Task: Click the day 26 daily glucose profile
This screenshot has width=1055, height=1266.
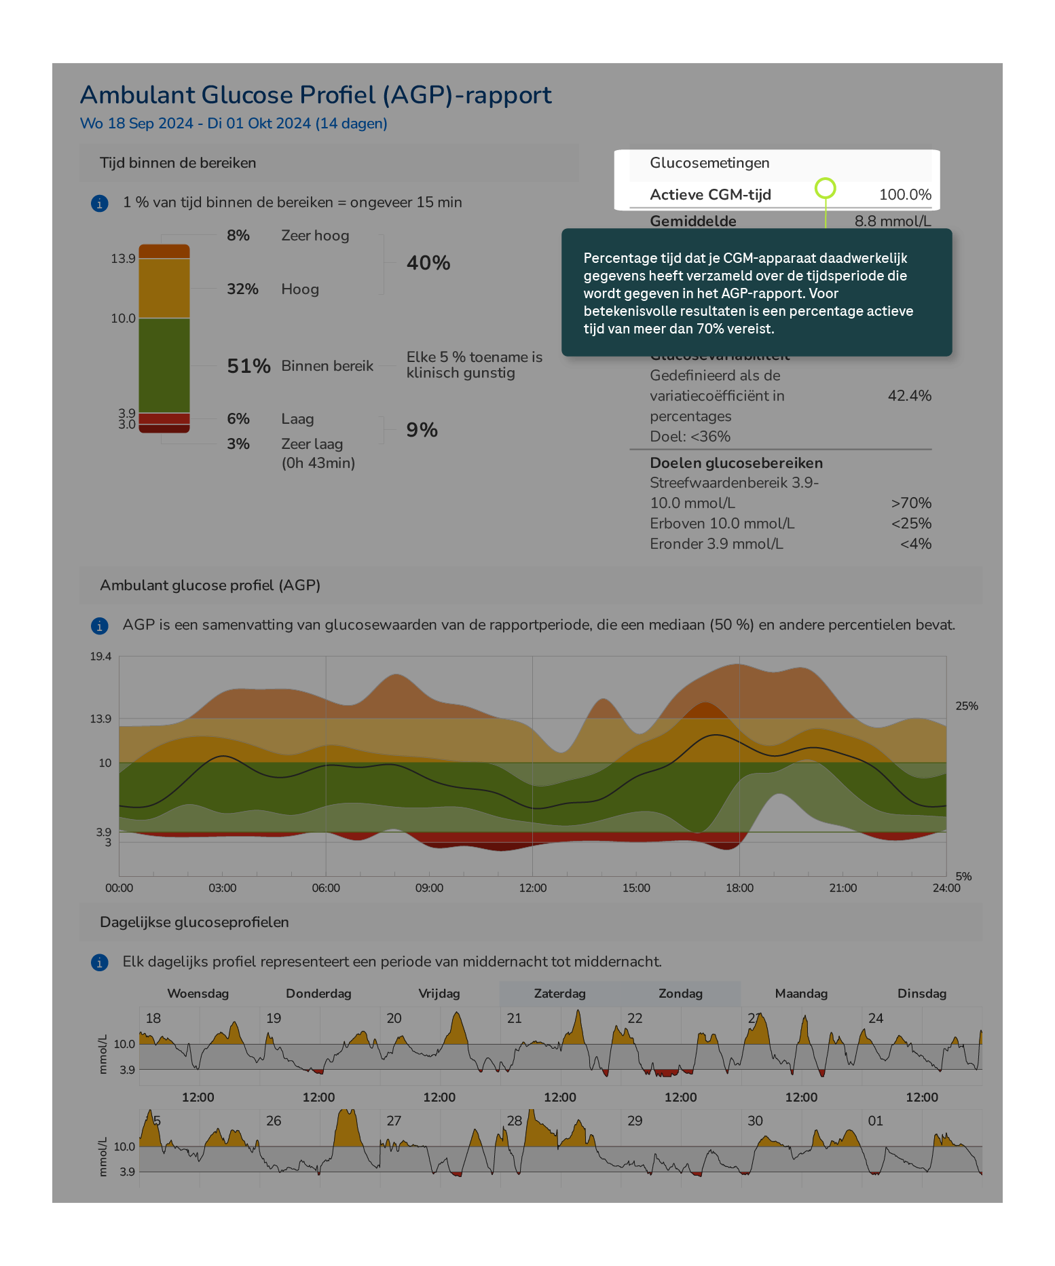Action: (x=320, y=1149)
